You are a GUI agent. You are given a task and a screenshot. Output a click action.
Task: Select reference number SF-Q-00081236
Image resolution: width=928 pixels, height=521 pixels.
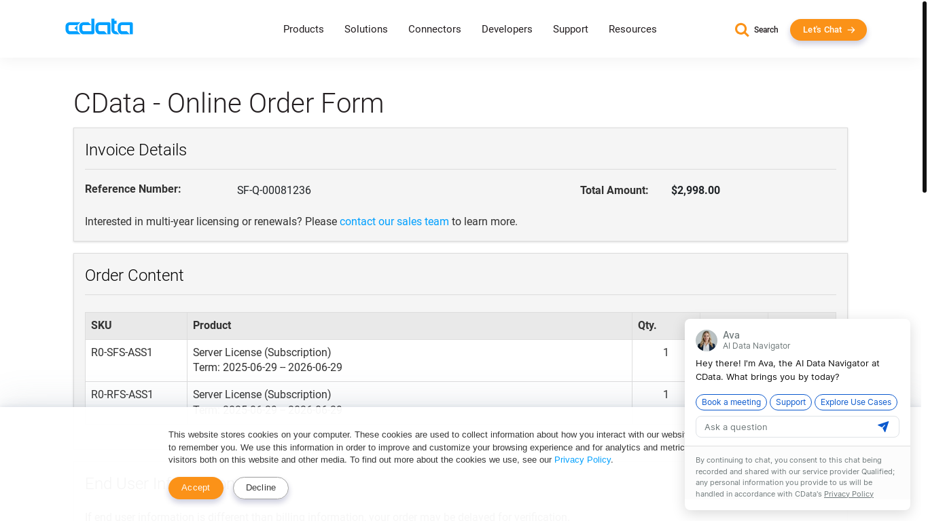click(274, 191)
